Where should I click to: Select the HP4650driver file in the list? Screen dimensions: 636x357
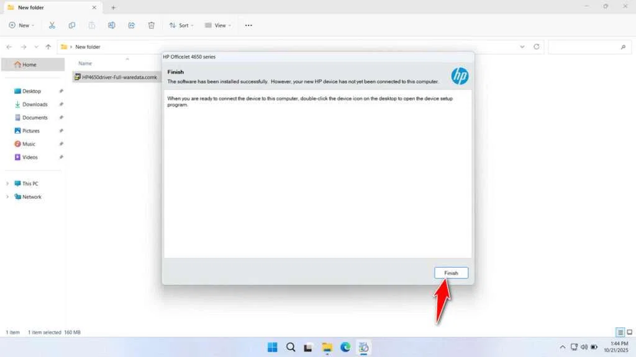click(118, 77)
